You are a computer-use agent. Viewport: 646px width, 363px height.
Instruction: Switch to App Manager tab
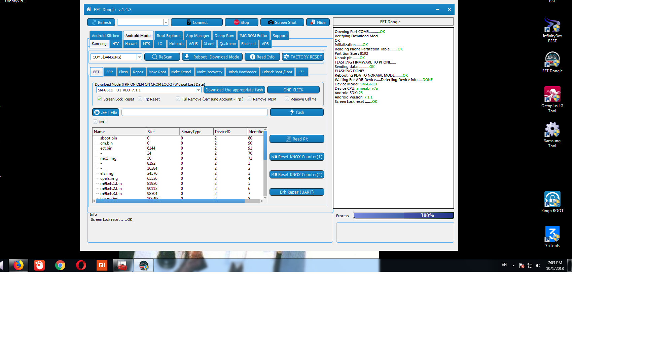point(198,36)
